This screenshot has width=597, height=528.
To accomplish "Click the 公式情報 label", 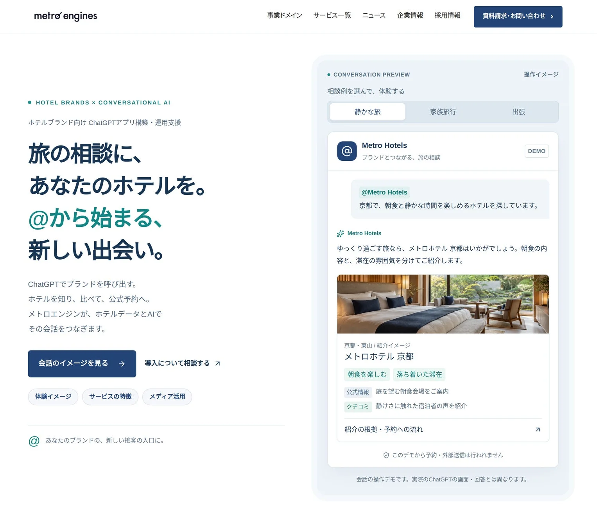I will pyautogui.click(x=358, y=392).
